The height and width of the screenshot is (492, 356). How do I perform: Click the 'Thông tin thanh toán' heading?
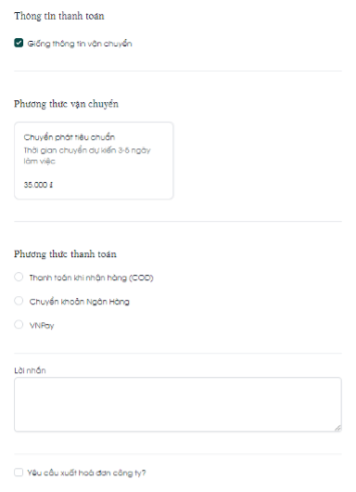click(59, 16)
